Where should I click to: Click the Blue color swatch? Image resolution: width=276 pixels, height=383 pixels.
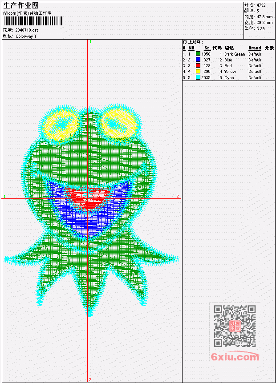198,60
